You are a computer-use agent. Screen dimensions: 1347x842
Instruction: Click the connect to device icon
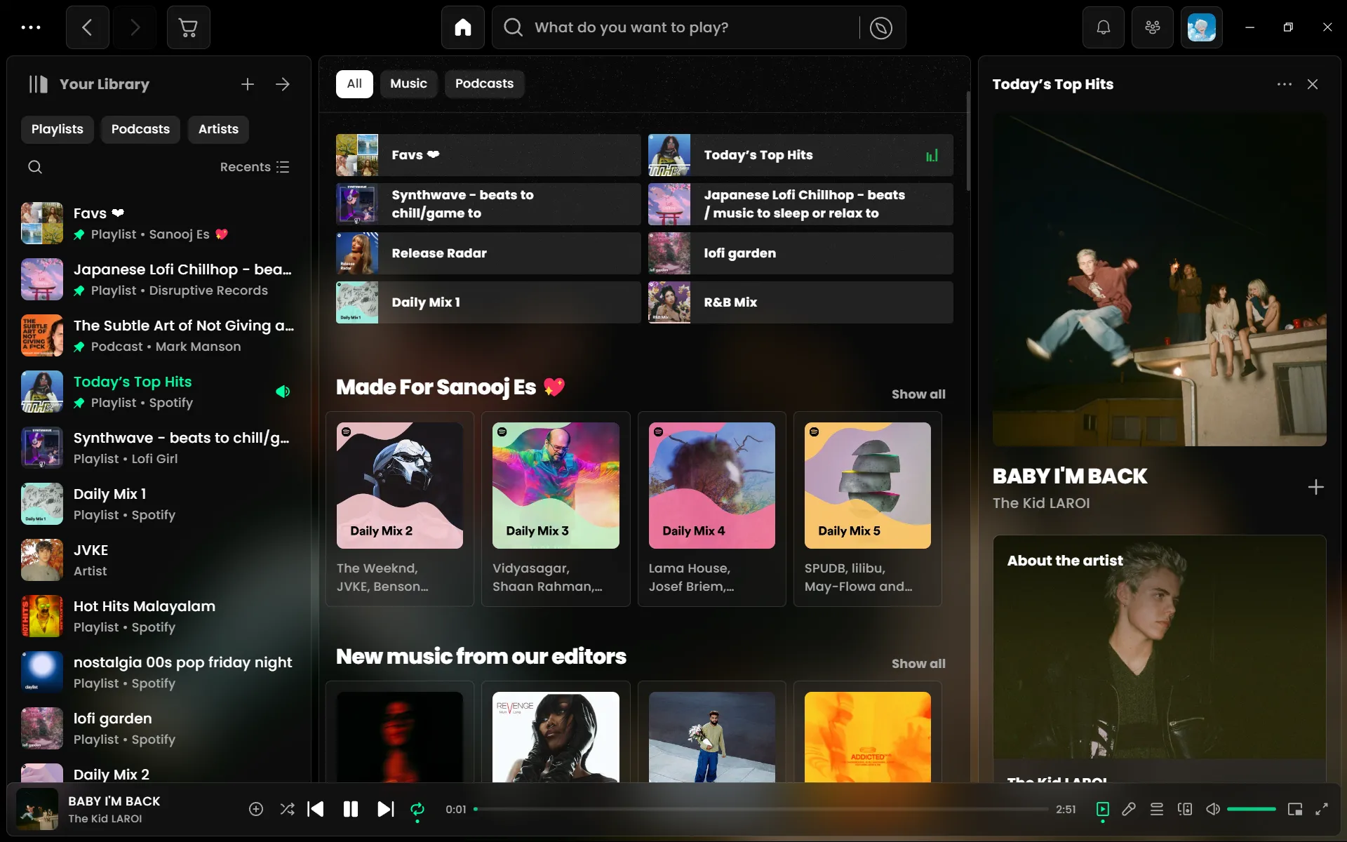[1185, 809]
